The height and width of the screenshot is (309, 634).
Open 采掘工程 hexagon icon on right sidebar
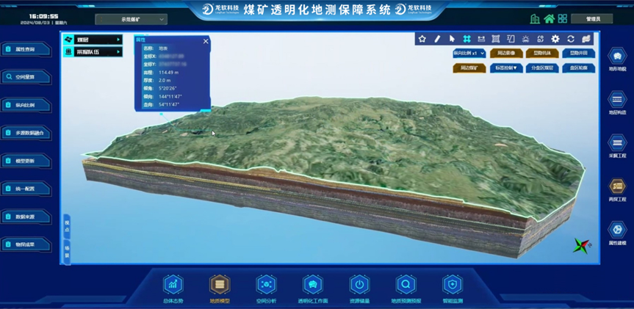click(617, 142)
